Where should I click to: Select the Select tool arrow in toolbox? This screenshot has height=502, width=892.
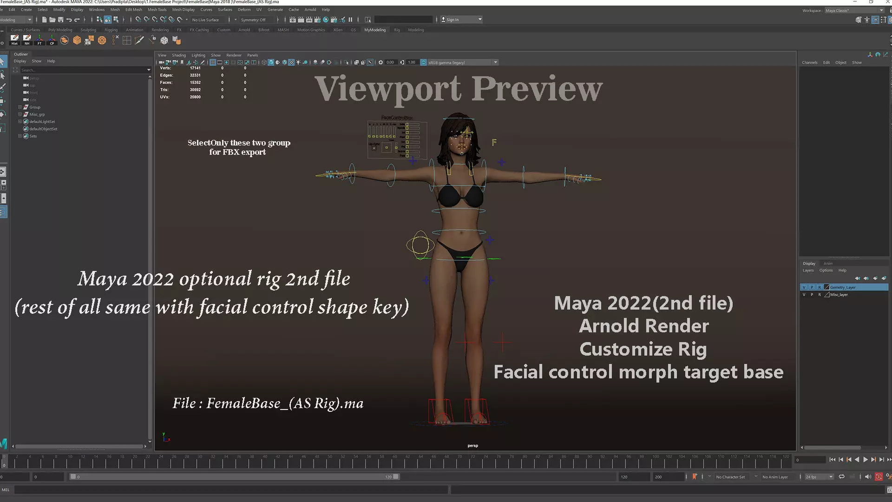tap(2, 61)
